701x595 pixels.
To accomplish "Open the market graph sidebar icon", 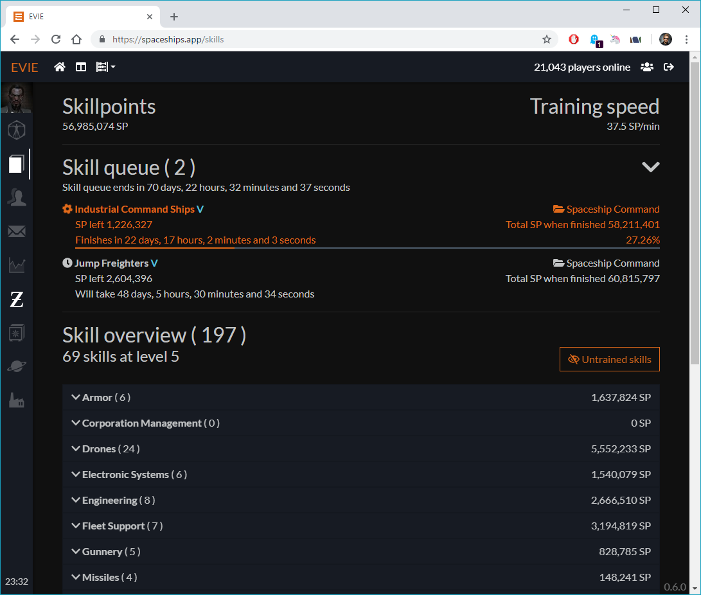I will pos(17,265).
